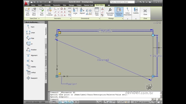Click the Undo arrow in quick access toolbar
This screenshot has height=104, width=186.
click(x=41, y=2)
